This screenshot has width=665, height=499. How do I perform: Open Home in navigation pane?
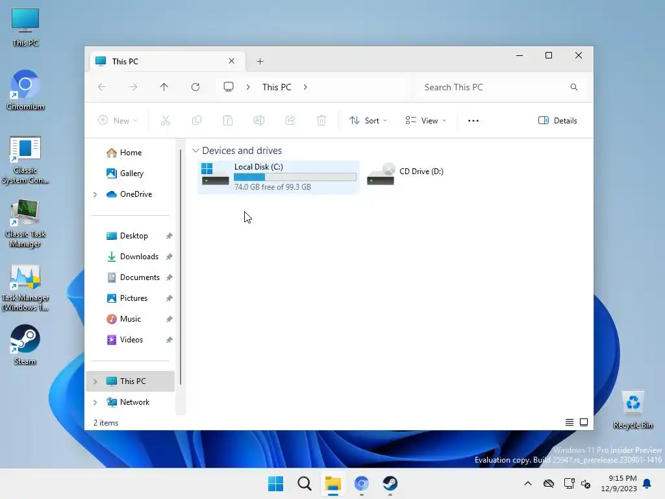tap(130, 152)
